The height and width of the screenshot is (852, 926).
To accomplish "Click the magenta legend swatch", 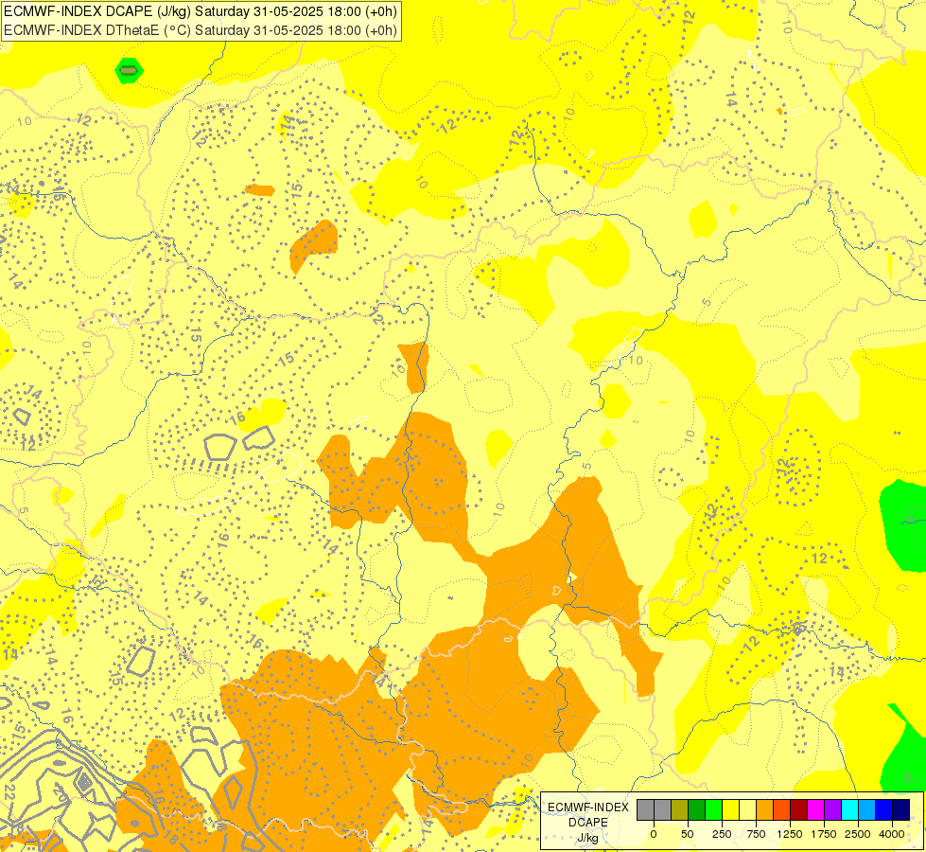I will [816, 810].
